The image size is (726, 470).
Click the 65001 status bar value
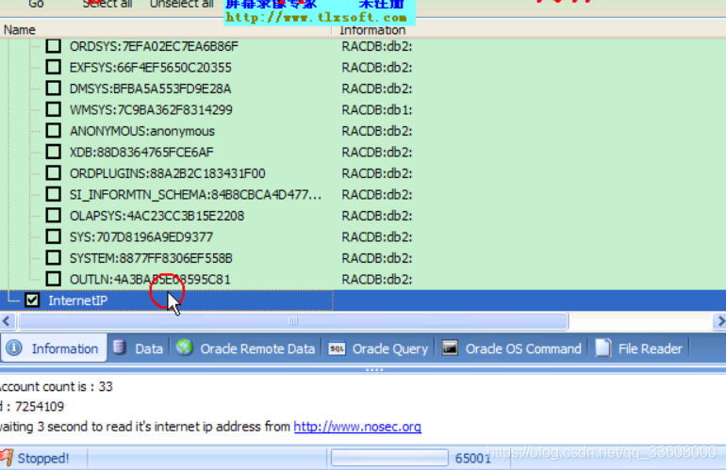(x=472, y=458)
